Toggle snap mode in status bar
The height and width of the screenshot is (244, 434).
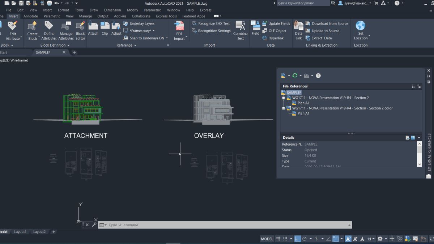point(285,239)
